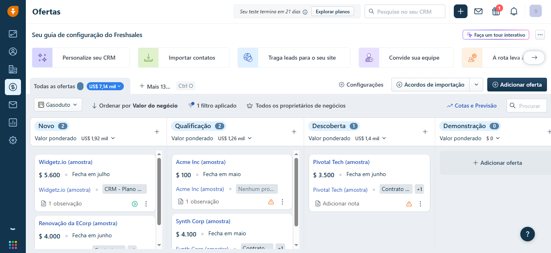This screenshot has width=551, height=253.
Task: Open what's new via the gift icon
Action: (496, 12)
